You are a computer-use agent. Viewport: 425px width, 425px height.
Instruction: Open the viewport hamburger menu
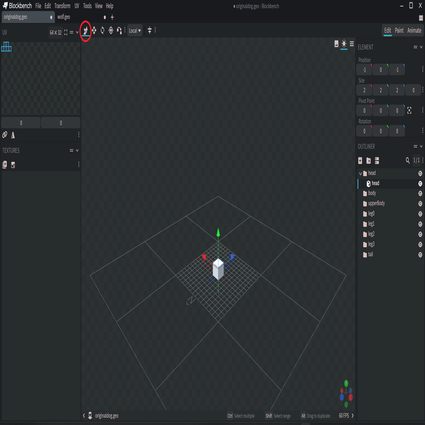[352, 44]
